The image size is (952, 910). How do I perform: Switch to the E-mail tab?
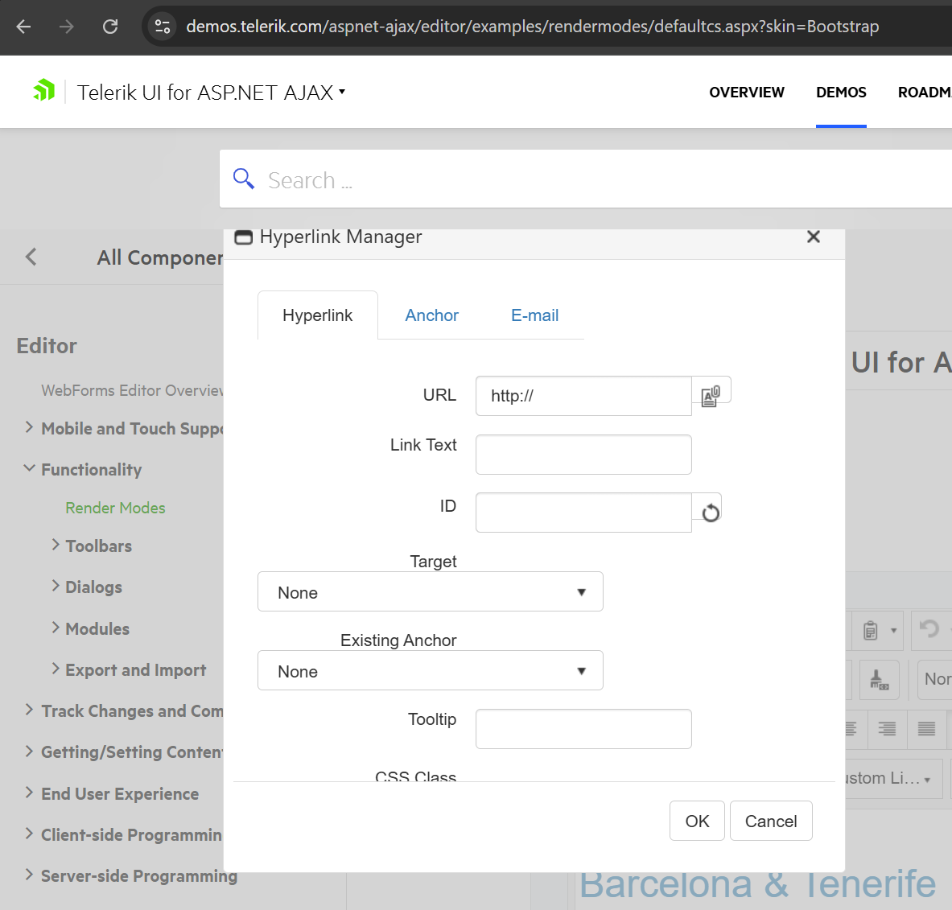point(534,315)
